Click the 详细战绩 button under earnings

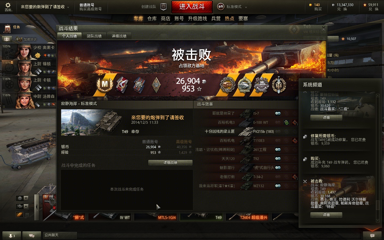(x=170, y=162)
